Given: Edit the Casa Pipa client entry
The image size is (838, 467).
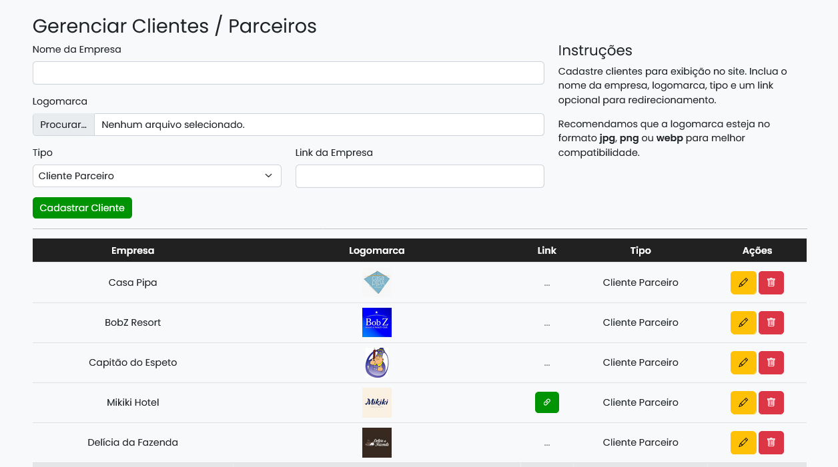Looking at the screenshot, I should (x=743, y=282).
